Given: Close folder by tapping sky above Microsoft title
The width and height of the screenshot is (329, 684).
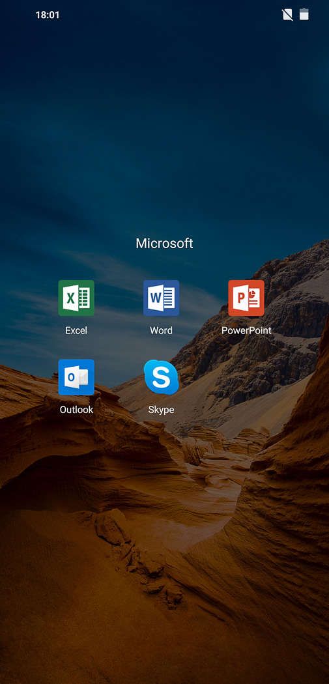Looking at the screenshot, I should [x=164, y=131].
